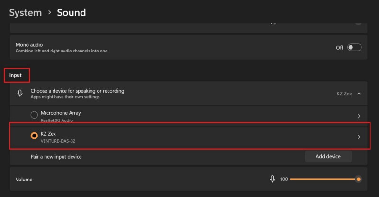Click the selected-device summary beside the collapse chevron
The height and width of the screenshot is (197, 379).
coord(344,94)
